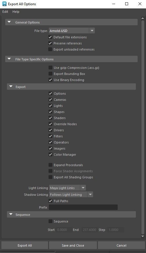
Task: Click the Export All button
Action: 25,245
